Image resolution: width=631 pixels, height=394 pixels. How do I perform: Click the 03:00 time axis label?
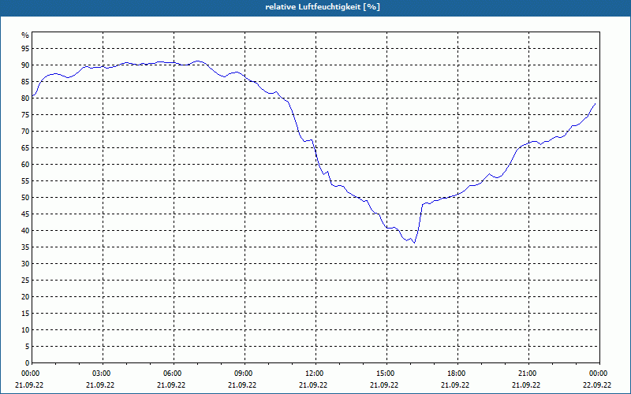click(103, 374)
